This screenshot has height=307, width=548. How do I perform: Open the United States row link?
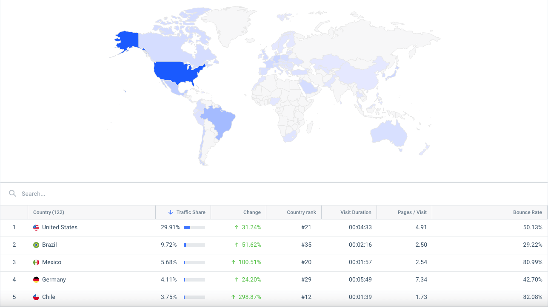[60, 228]
